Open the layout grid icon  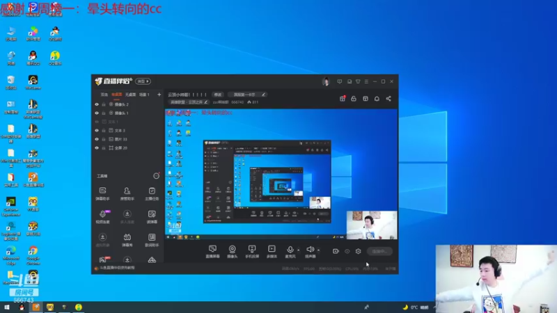[365, 99]
